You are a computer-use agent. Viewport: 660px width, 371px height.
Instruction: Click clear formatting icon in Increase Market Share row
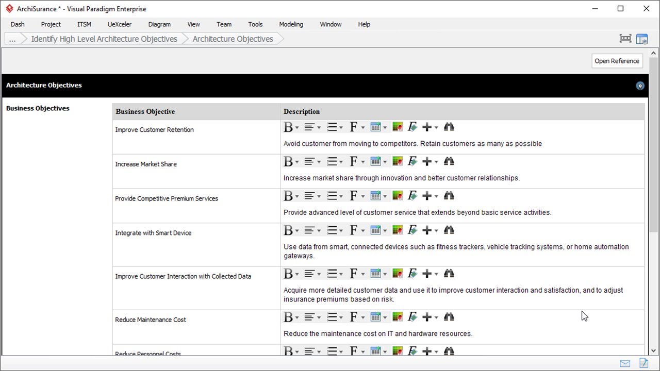tap(412, 161)
